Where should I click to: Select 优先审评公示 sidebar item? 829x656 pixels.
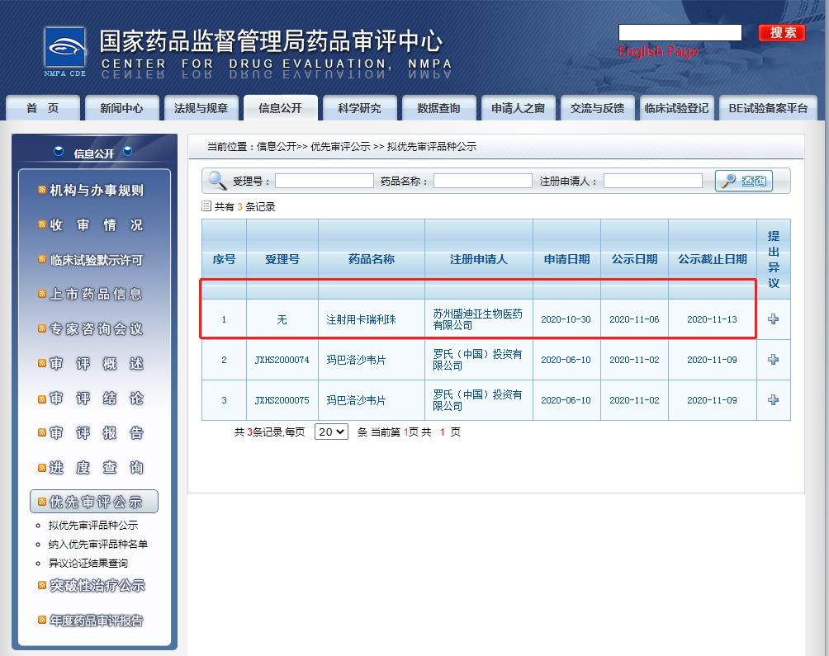[x=94, y=501]
